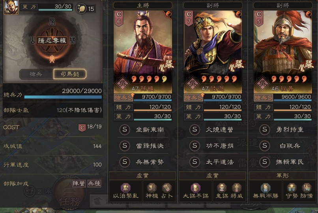
Task: Click the yin-yang icon on 陸遜's card
Action: tap(238, 14)
